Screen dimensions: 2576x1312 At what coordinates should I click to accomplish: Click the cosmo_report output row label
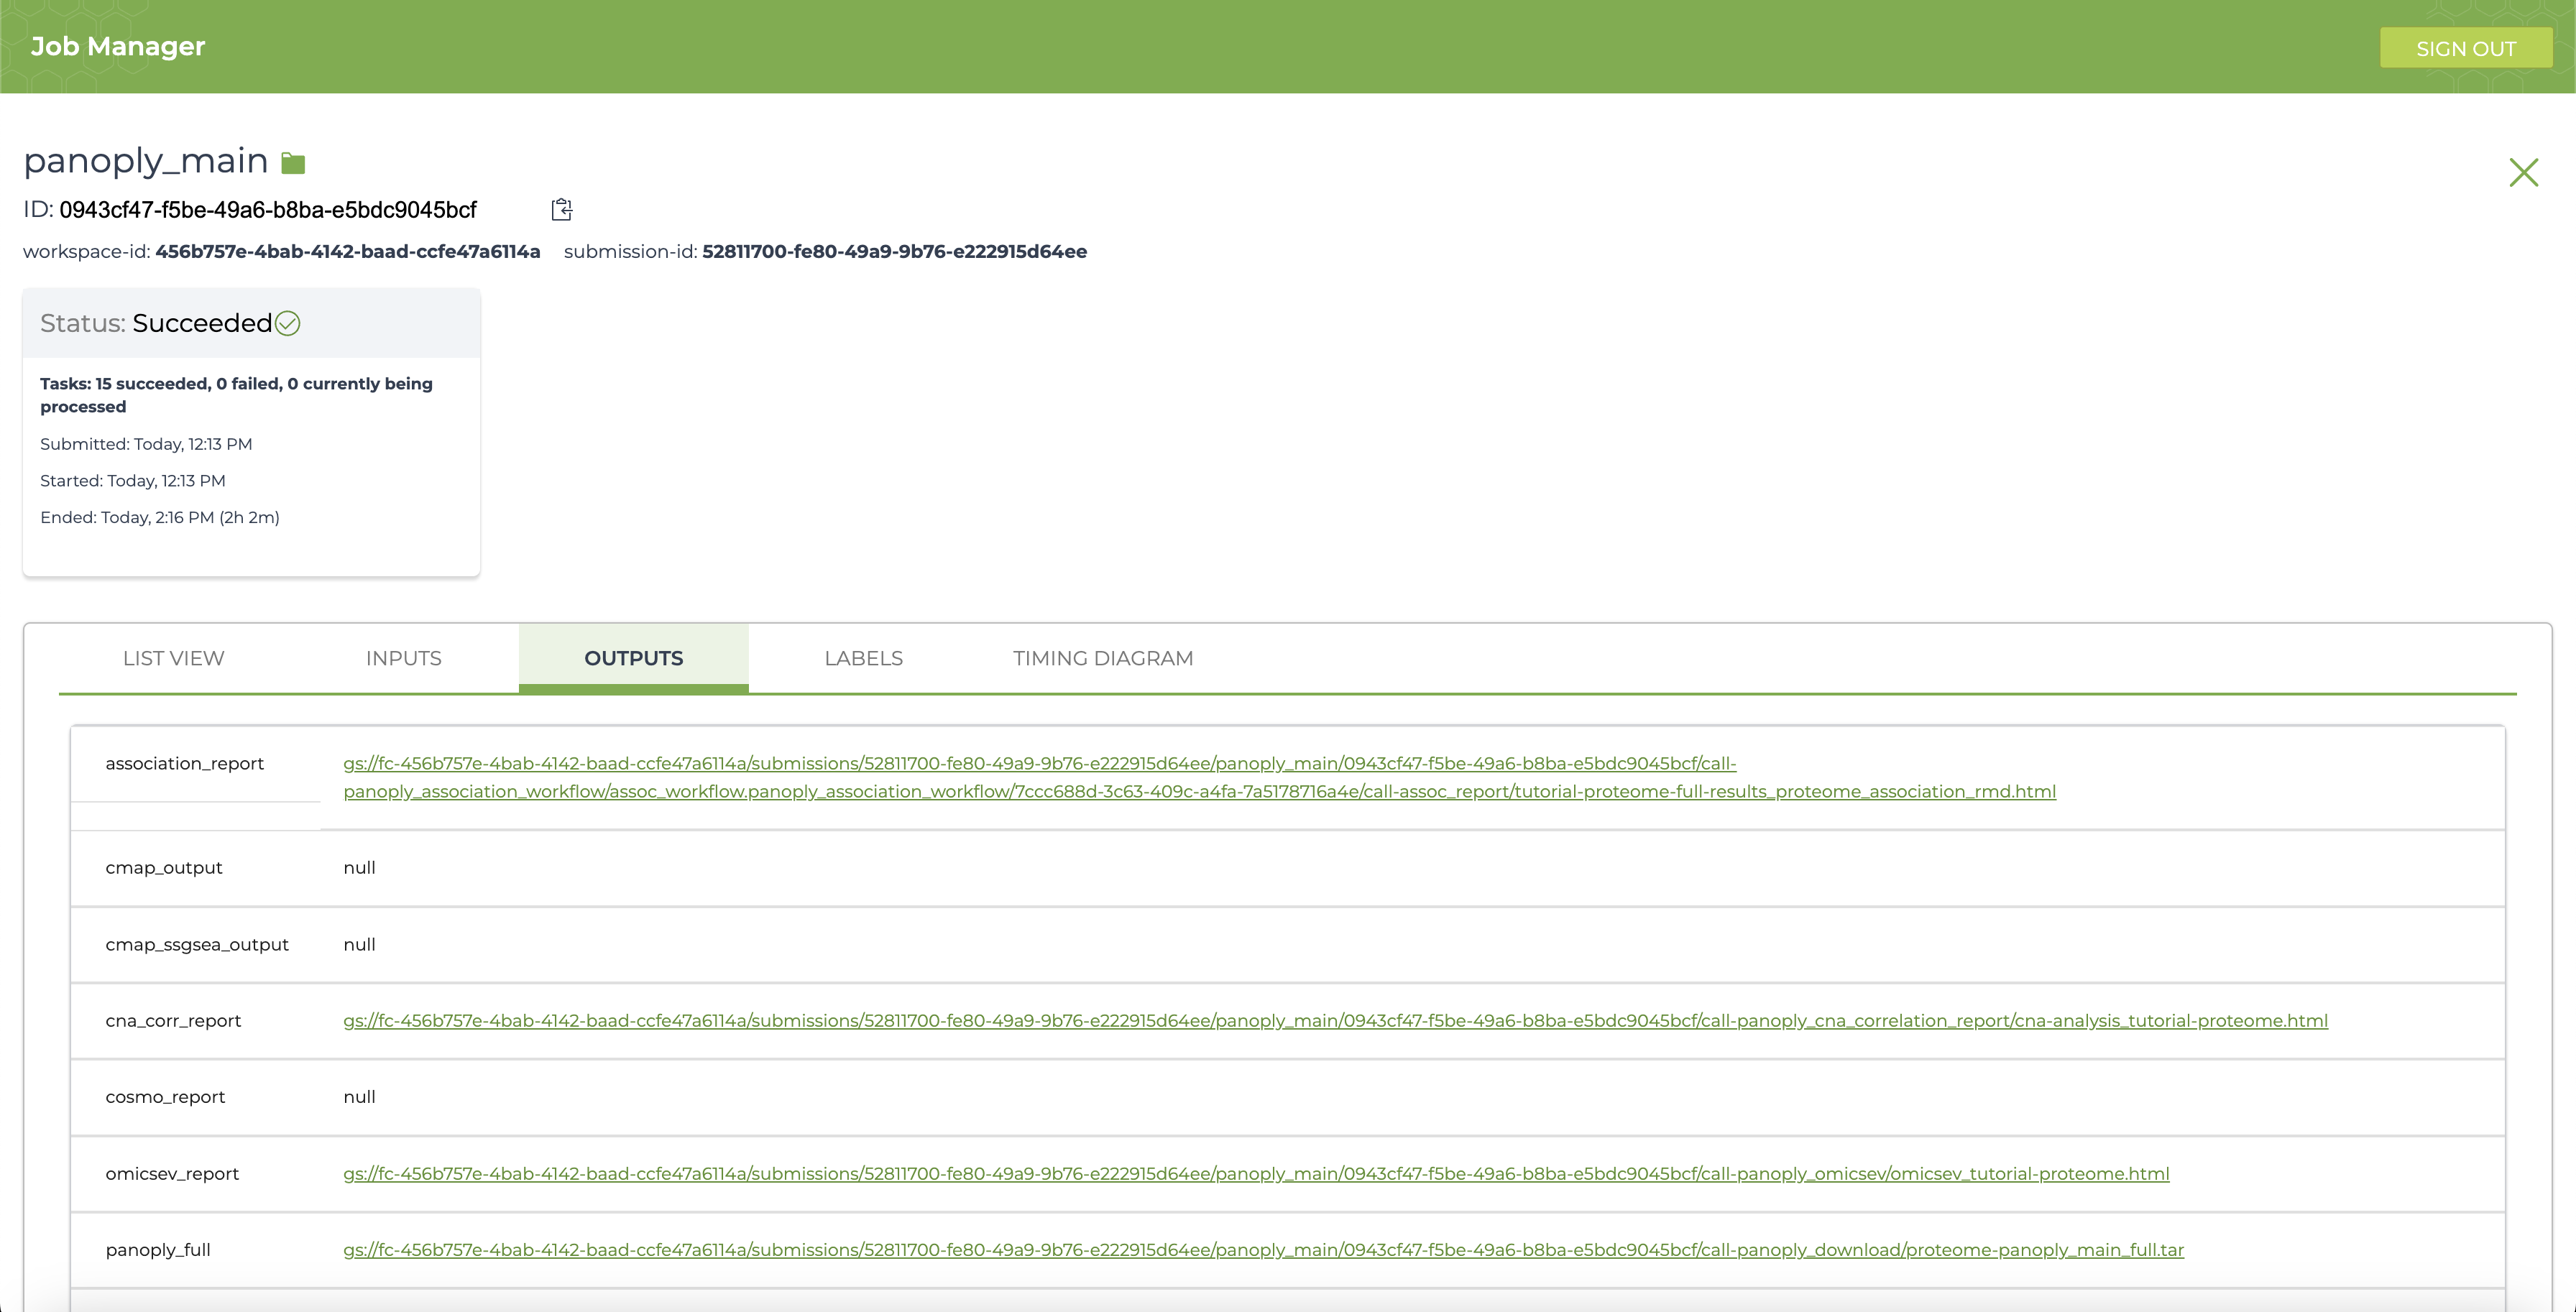[x=165, y=1096]
